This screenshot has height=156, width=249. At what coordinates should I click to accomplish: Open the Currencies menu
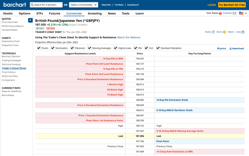point(74,13)
